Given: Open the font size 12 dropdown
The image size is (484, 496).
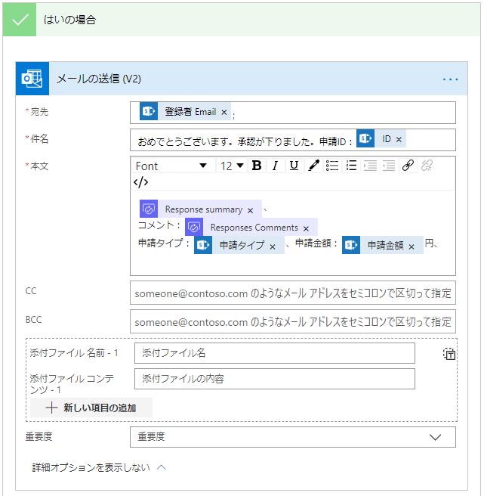Looking at the screenshot, I should [x=232, y=166].
